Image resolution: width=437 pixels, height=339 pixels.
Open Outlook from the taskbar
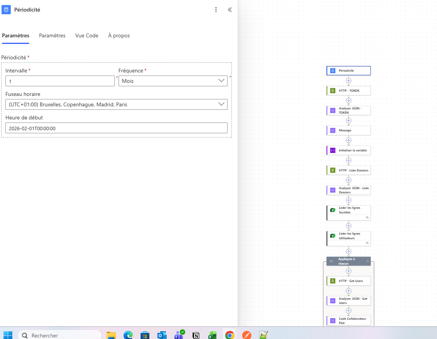[x=162, y=335]
